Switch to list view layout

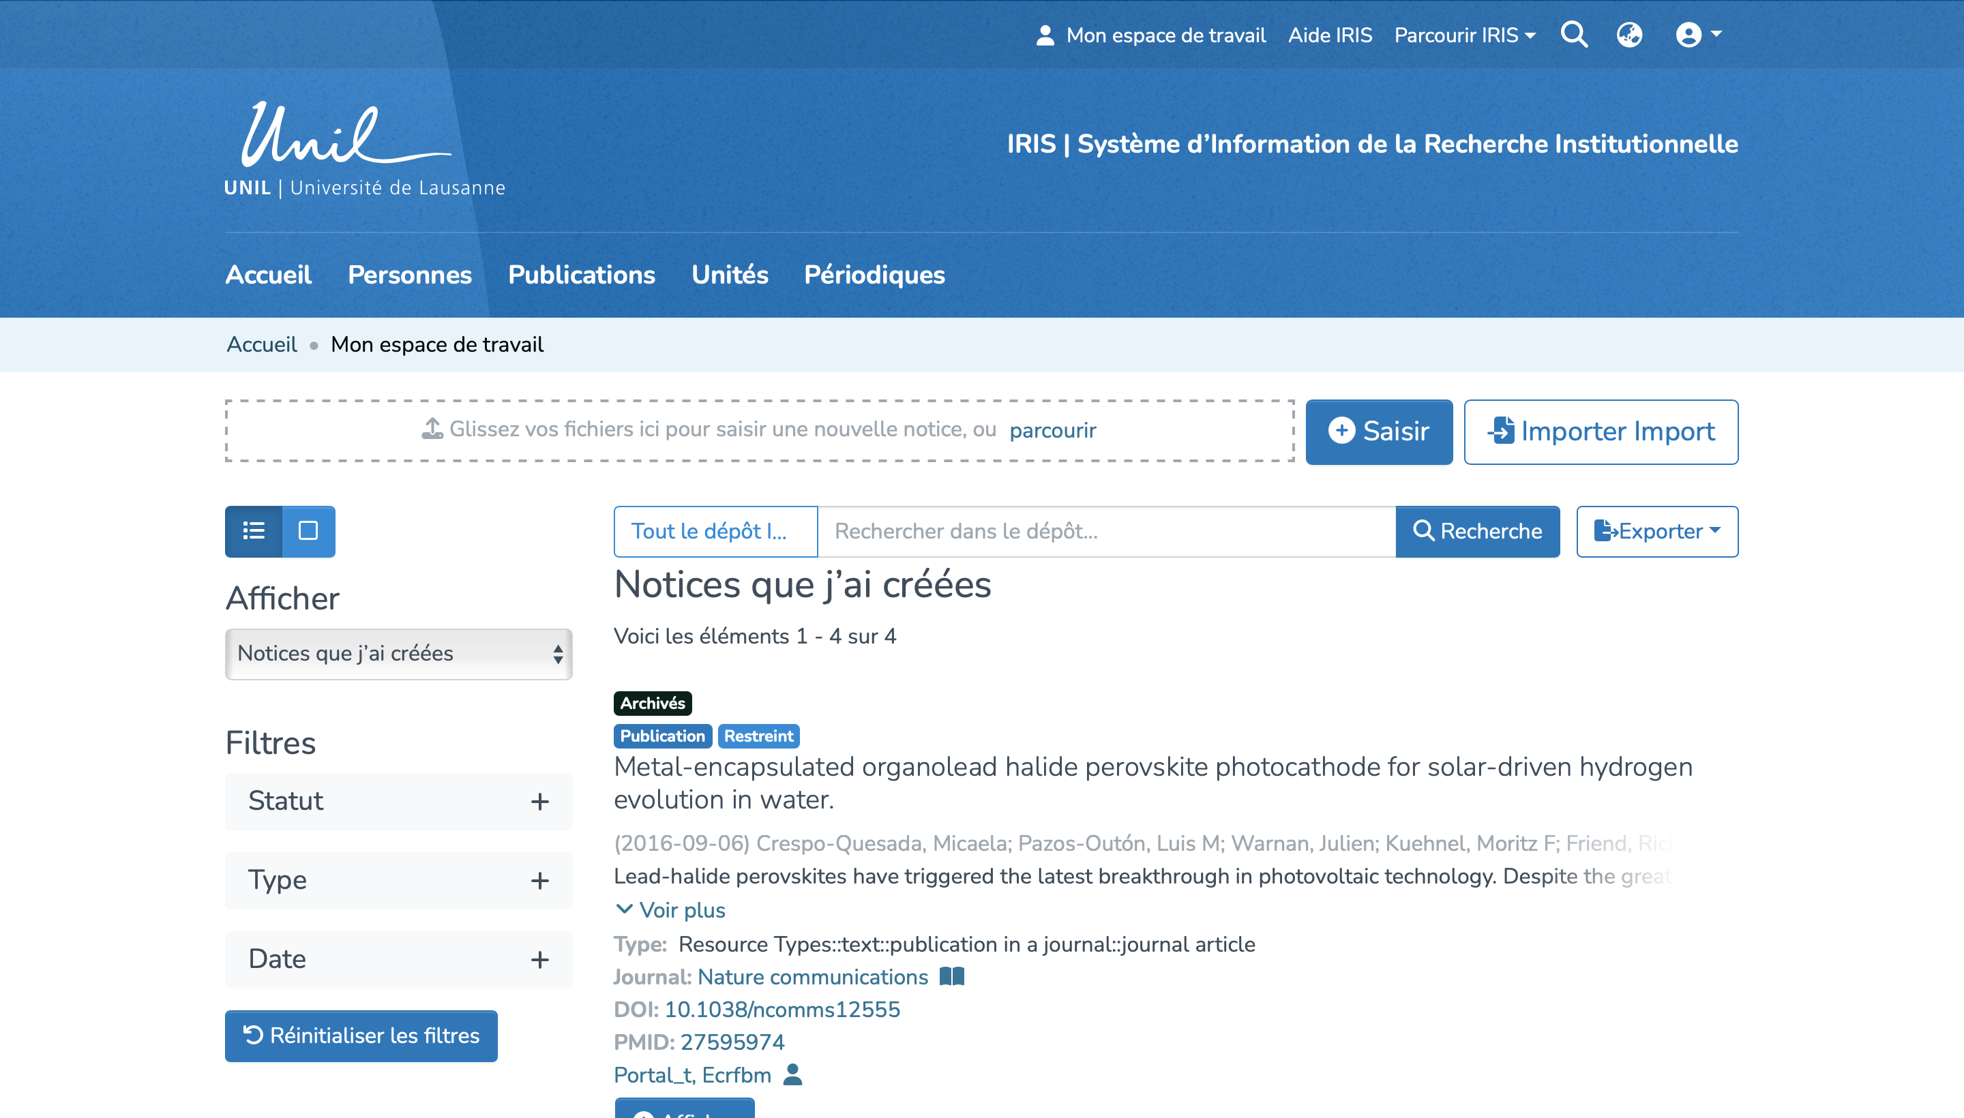[x=254, y=530]
